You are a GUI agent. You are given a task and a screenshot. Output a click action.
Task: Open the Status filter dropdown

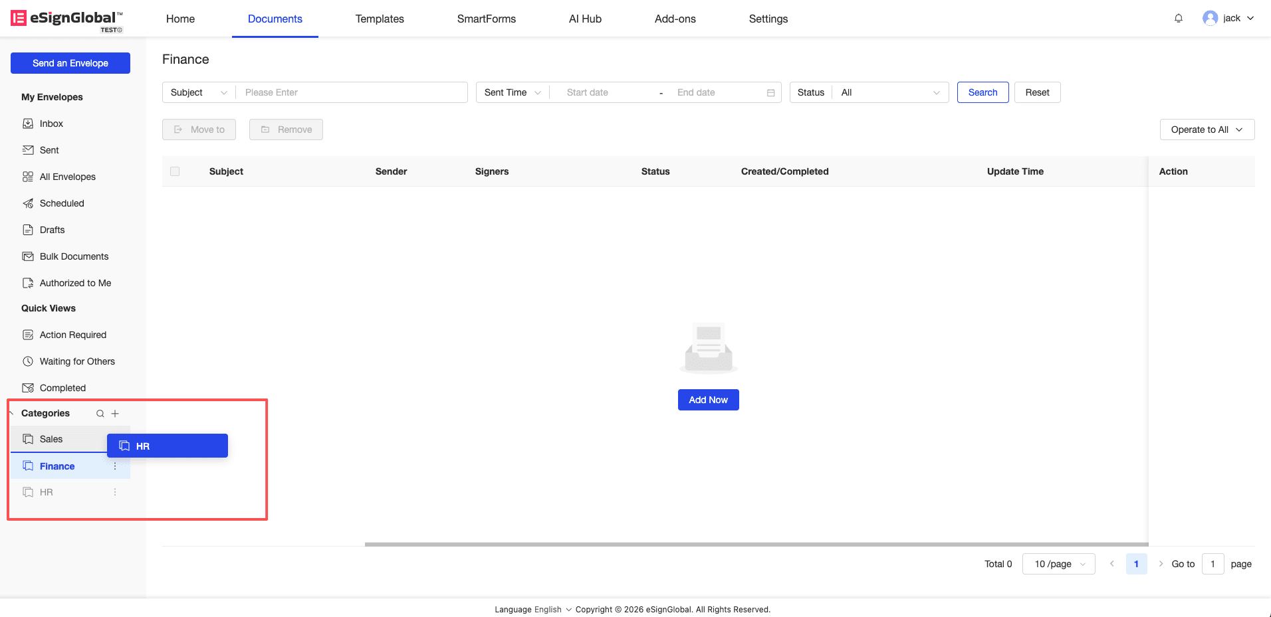(x=889, y=93)
